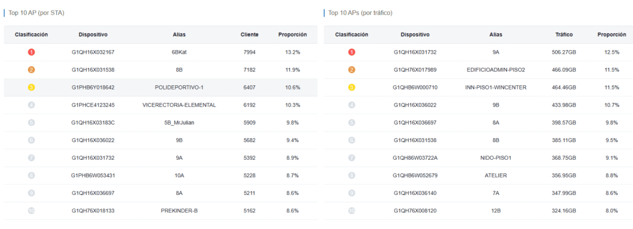
Task: Click device G1QH76X008120 in traffic table
Action: (x=415, y=210)
